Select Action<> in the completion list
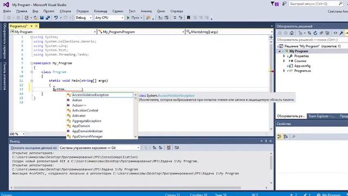Image resolution: width=348 pixels, height=196 pixels. tap(100, 105)
